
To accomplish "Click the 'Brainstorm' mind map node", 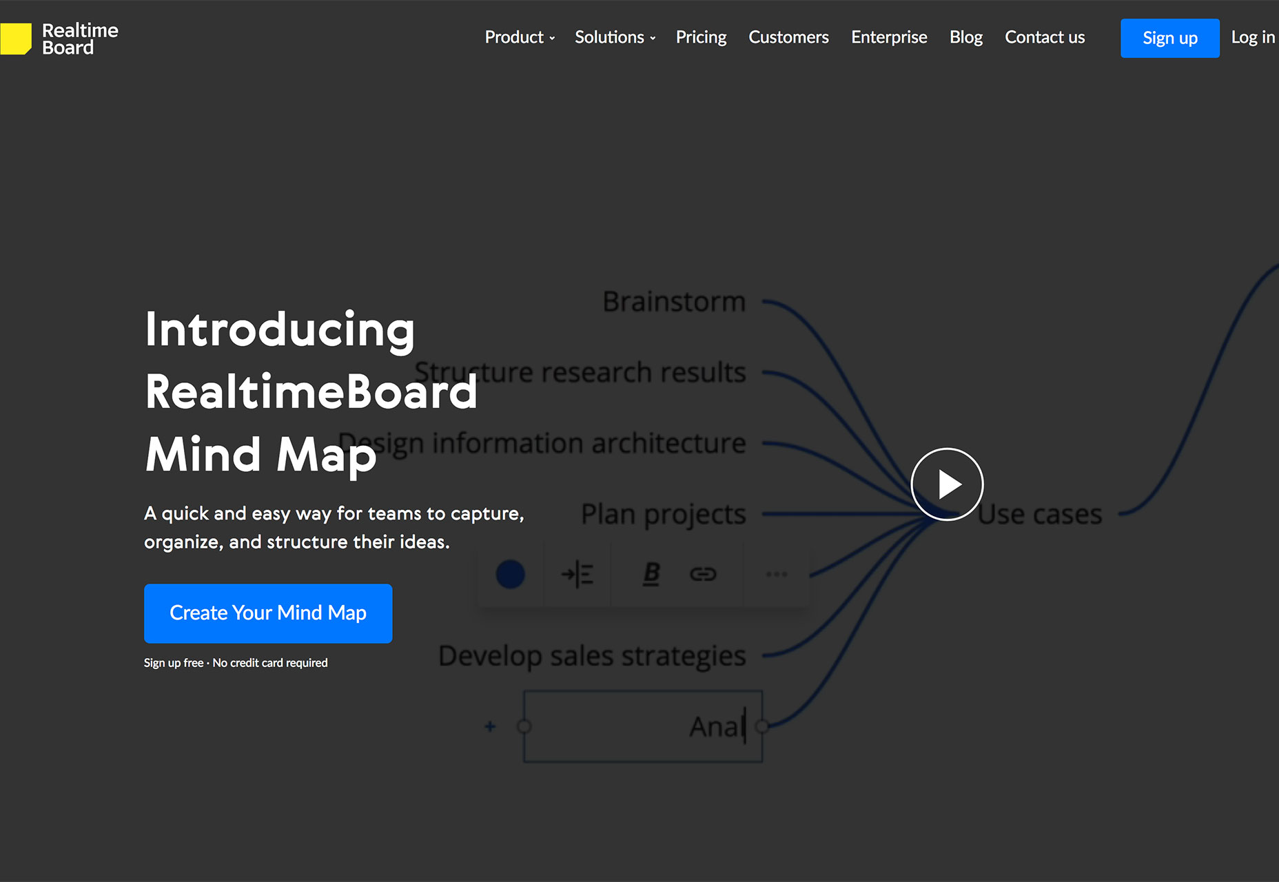I will click(674, 302).
